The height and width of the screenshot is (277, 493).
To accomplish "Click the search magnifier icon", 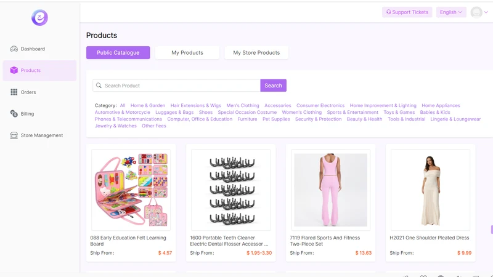I will (x=99, y=86).
